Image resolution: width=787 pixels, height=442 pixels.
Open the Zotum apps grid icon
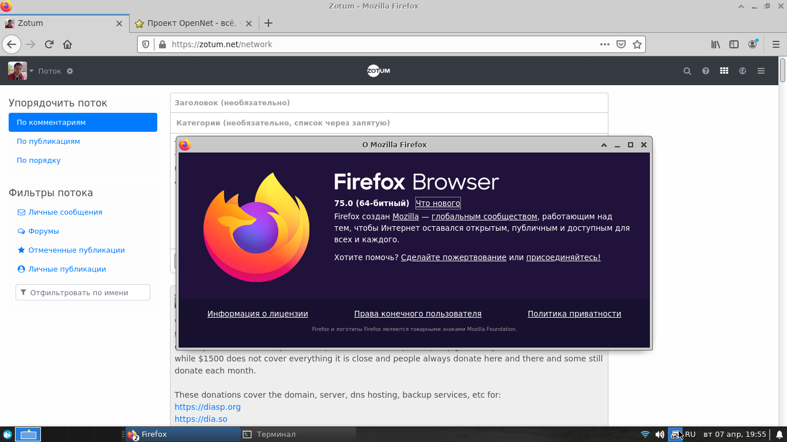[x=724, y=71]
